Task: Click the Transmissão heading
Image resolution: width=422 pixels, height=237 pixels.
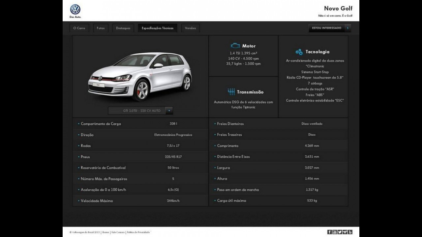Action: click(250, 92)
